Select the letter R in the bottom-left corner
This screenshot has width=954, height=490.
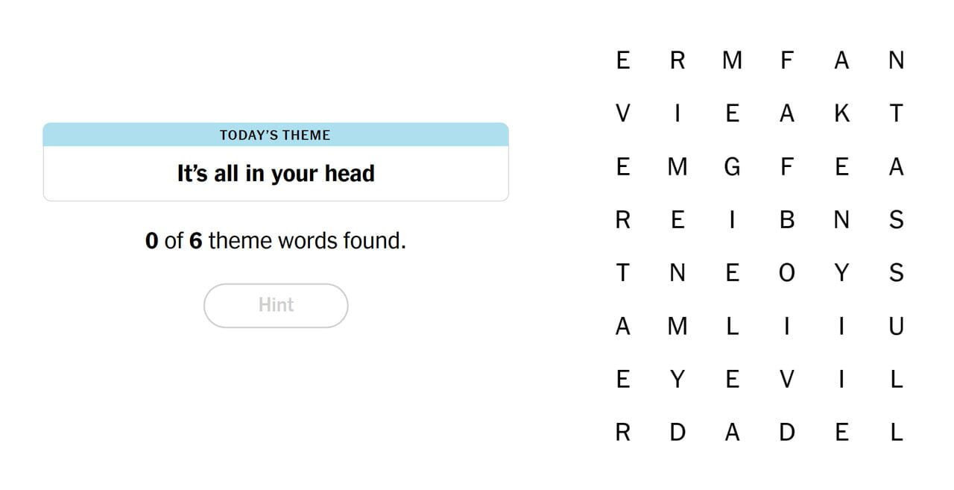pyautogui.click(x=622, y=432)
